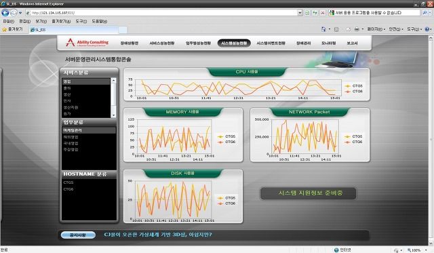Open a new tab with the blank tab button
The width and height of the screenshot is (434, 253).
(123, 30)
